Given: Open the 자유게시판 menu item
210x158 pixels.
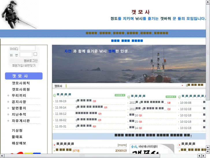Looking at the screenshot, I should 21,121.
